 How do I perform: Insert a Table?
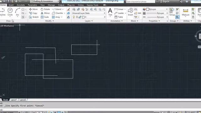pos(119,17)
